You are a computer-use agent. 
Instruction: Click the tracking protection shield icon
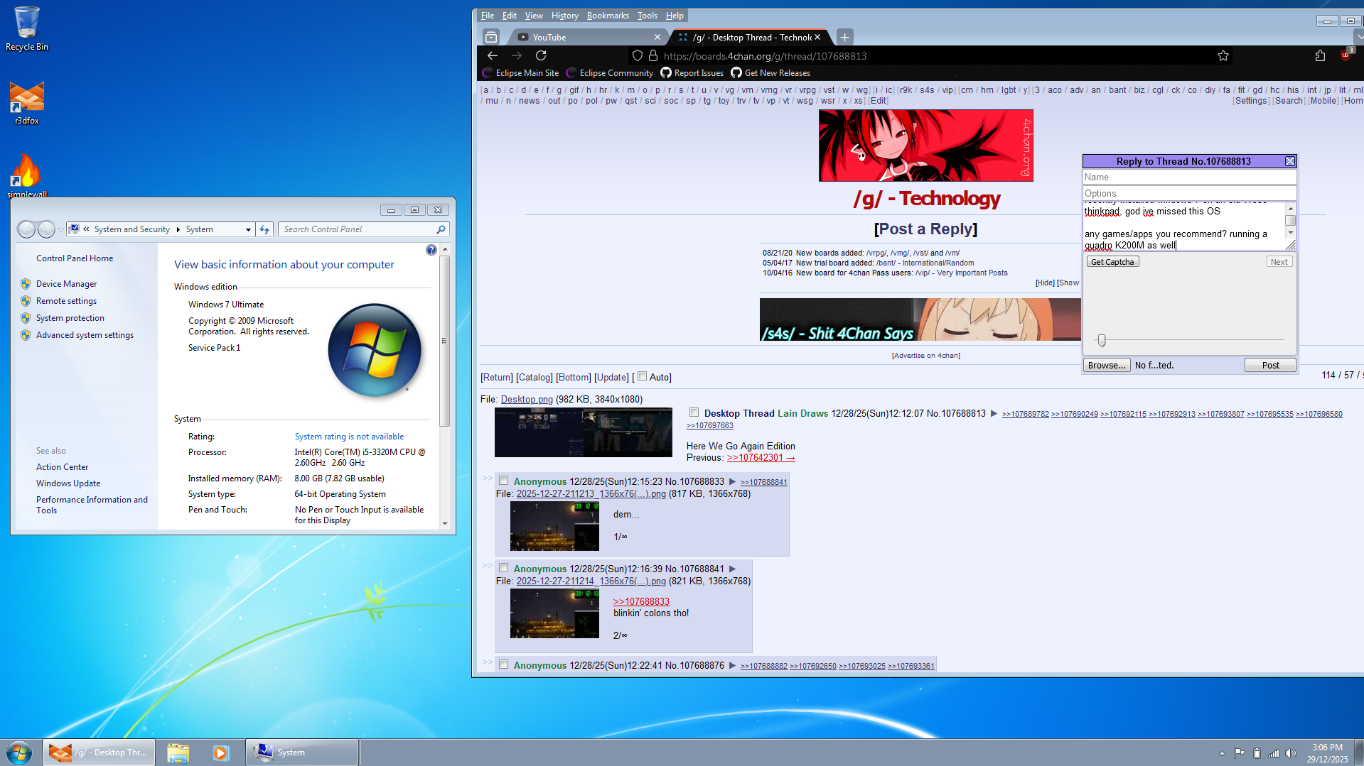pyautogui.click(x=638, y=55)
